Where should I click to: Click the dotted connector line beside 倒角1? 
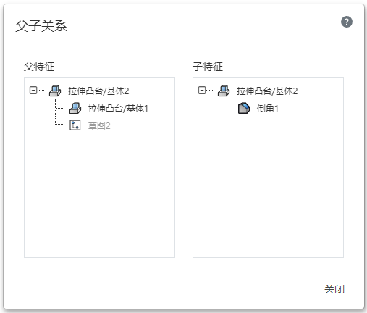228,104
